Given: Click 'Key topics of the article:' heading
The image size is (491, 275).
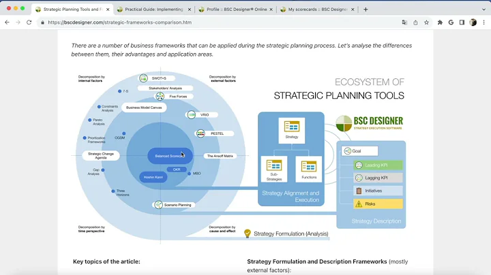Looking at the screenshot, I should point(106,261).
